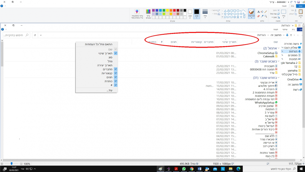Open Edit with Paint 3D
The image size is (305, 172).
click(137, 14)
